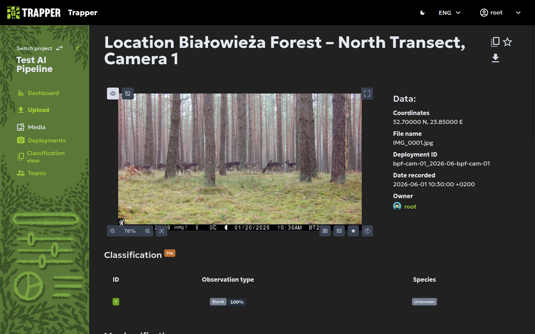Click the switch project arrows icon
The width and height of the screenshot is (535, 334).
(x=59, y=48)
